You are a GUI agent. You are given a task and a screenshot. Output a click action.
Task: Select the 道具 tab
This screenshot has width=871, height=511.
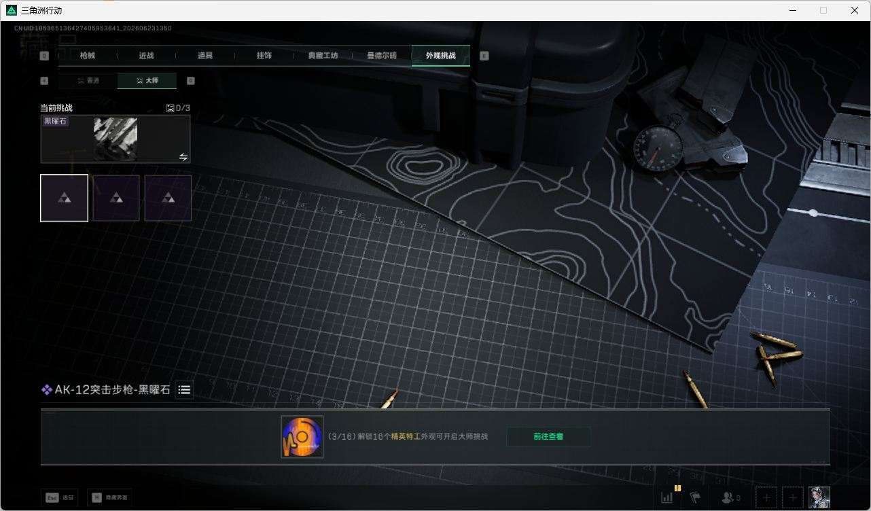(205, 56)
